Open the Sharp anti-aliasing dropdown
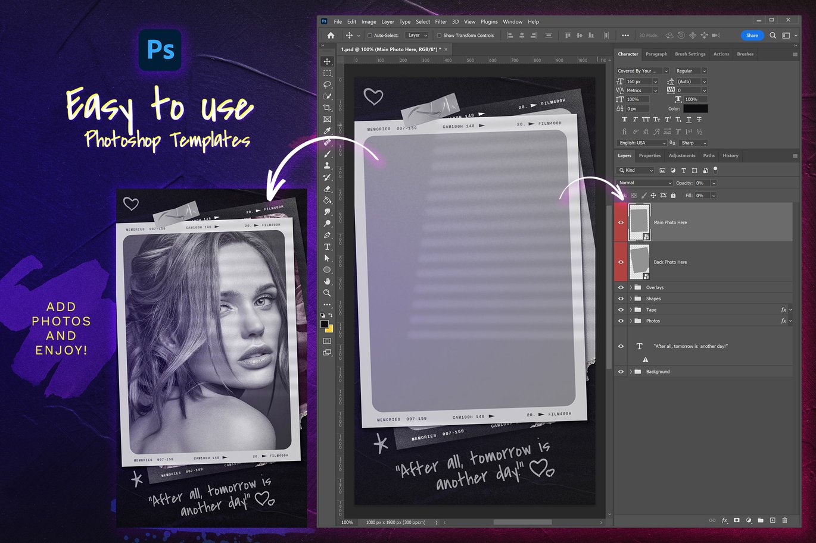The image size is (816, 543). 693,143
